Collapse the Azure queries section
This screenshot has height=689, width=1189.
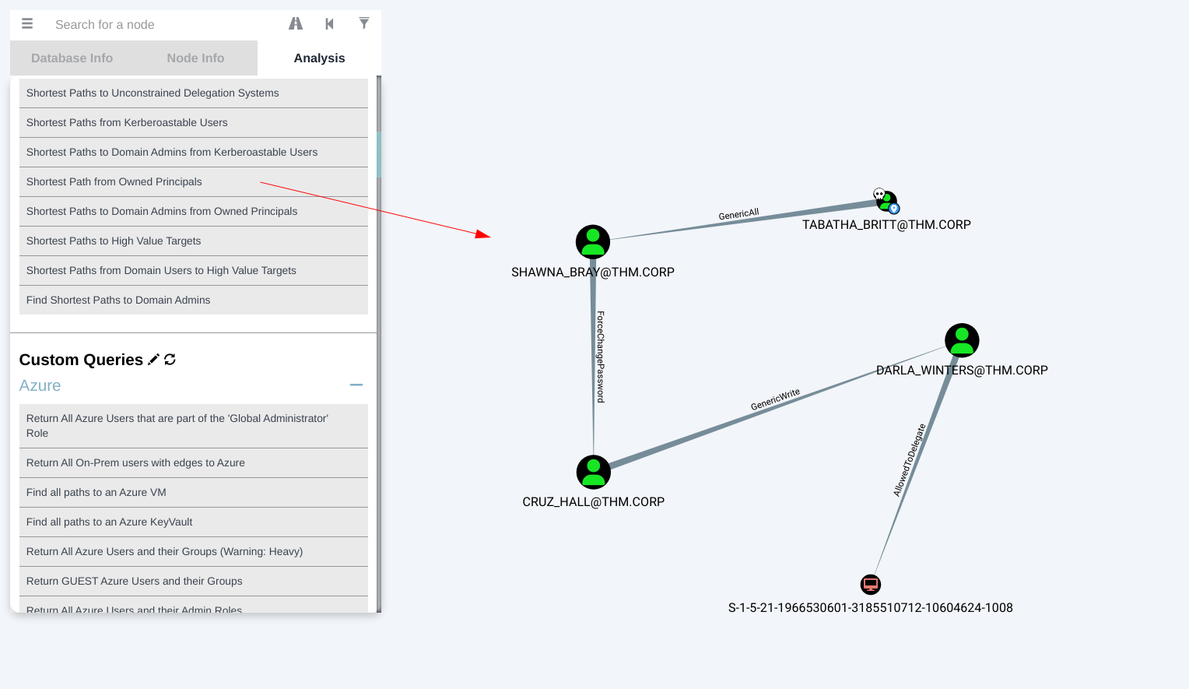(x=356, y=385)
